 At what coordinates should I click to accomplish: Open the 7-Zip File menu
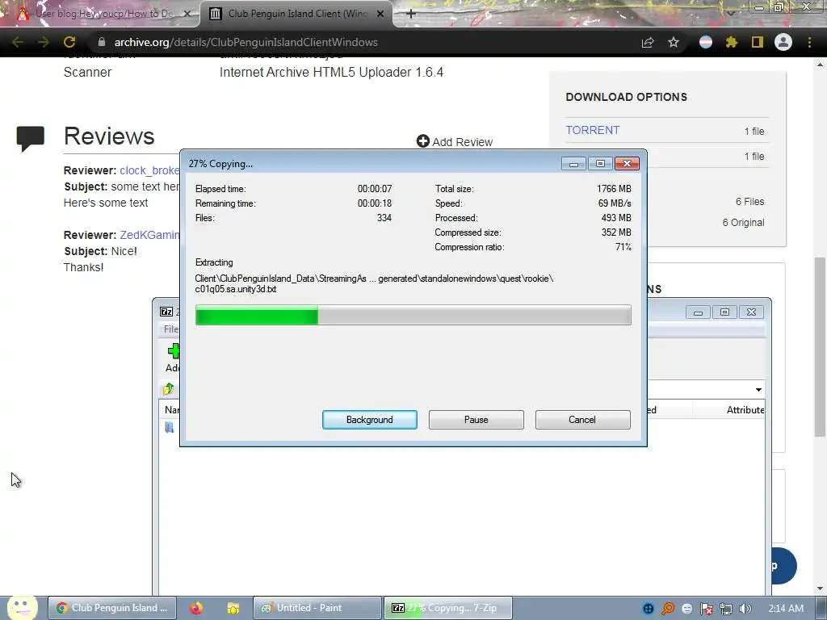[171, 329]
